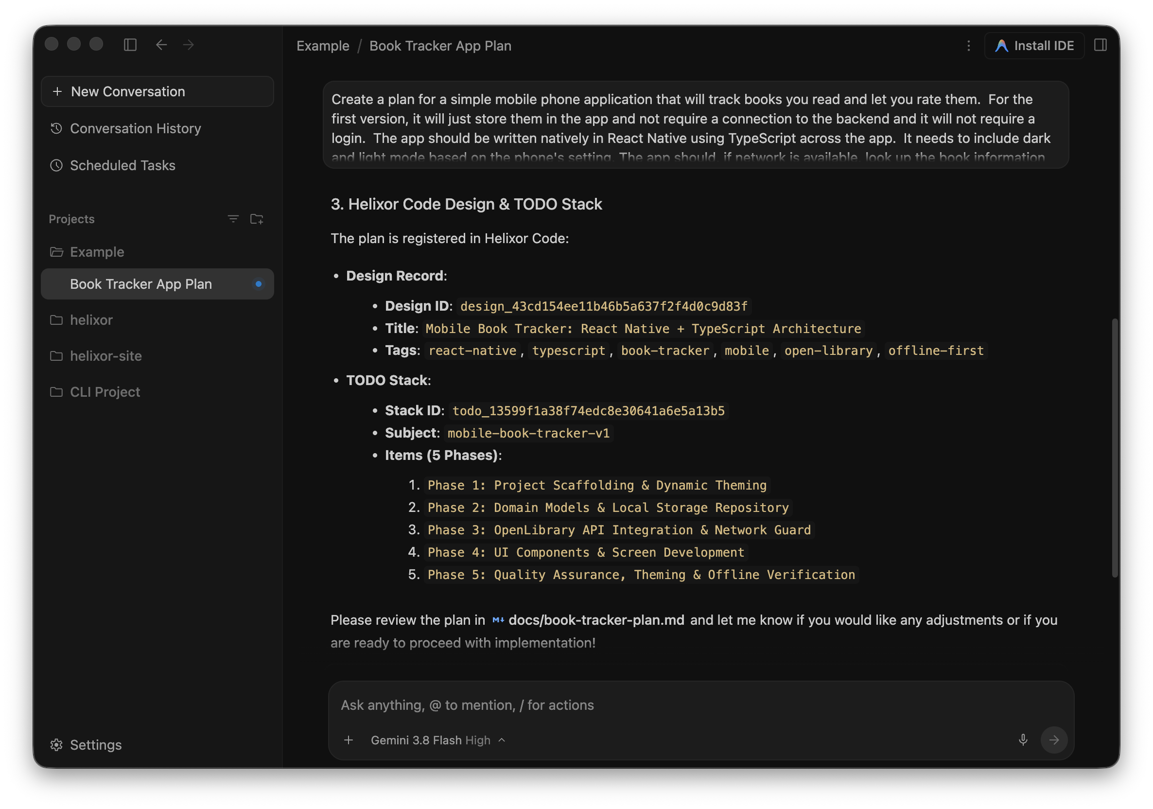Click the book-tracker tag
Image resolution: width=1153 pixels, height=809 pixels.
click(x=665, y=351)
